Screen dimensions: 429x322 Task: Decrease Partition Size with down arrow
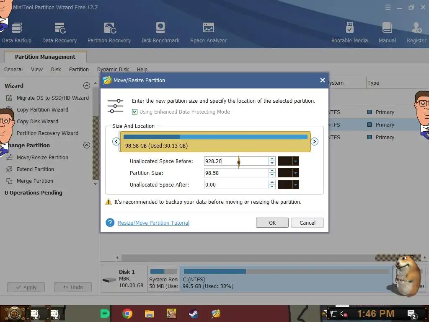point(272,175)
